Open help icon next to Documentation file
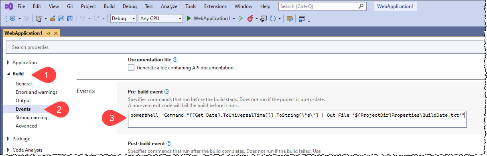The image size is (487, 156). 175,60
